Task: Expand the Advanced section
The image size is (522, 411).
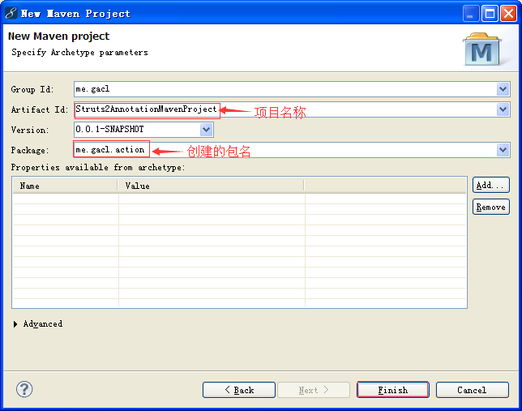Action: [15, 324]
